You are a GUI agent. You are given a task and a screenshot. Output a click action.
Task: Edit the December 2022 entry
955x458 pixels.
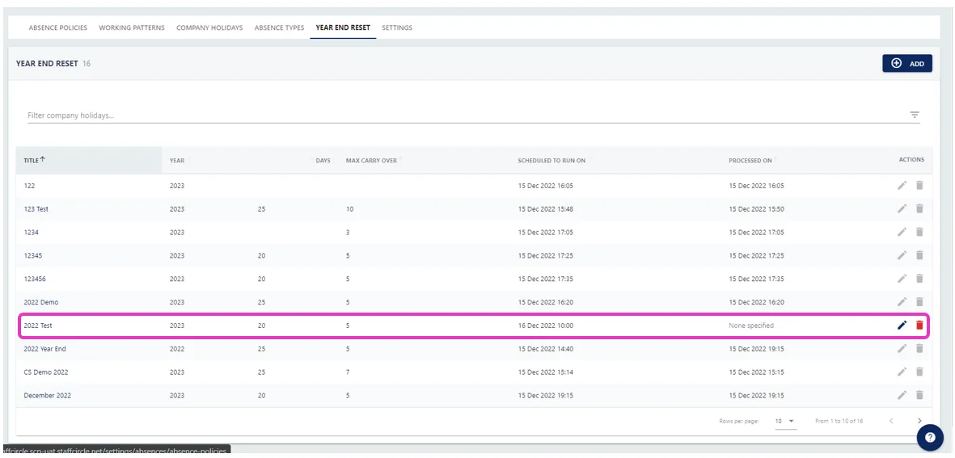902,395
